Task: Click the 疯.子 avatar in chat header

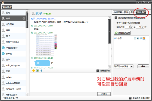Action: (33, 13)
